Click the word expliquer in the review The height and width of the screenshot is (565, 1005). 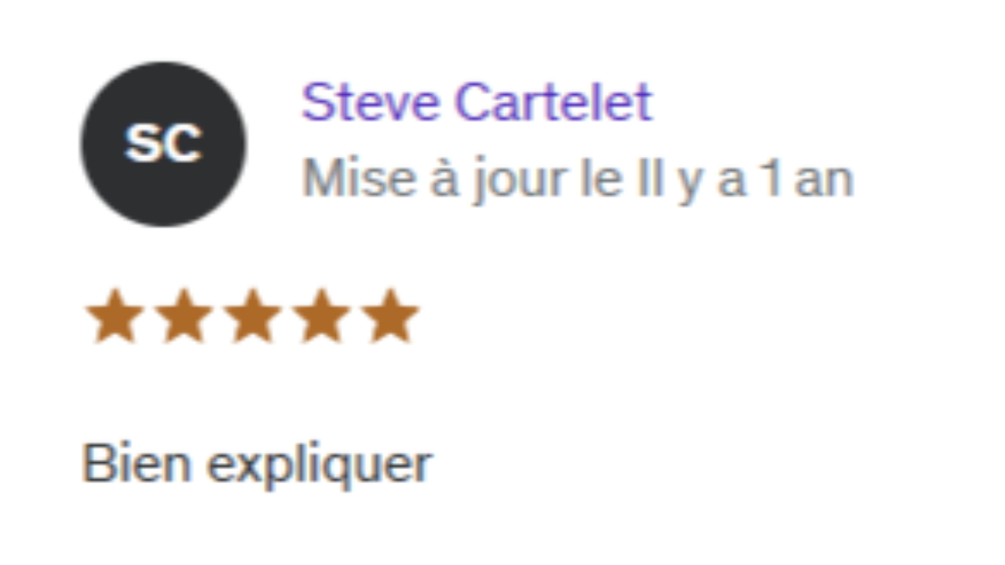pyautogui.click(x=319, y=467)
